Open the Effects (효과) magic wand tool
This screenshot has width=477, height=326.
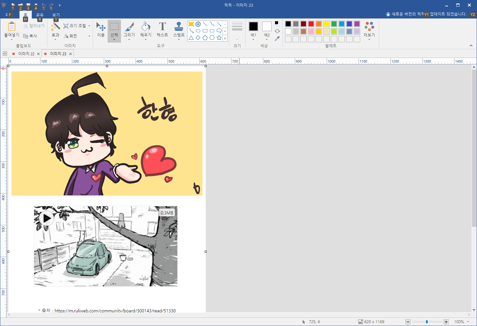click(55, 30)
